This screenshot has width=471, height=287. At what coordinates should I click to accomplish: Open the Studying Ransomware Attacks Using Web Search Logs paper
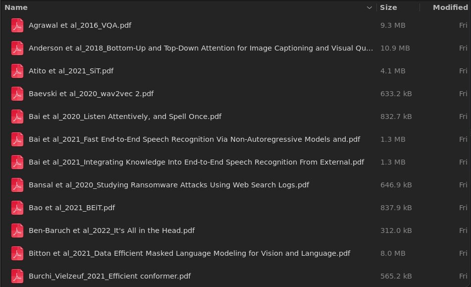[169, 185]
